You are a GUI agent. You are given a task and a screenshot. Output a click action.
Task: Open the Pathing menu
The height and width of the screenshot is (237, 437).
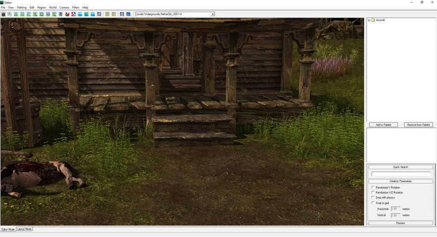coord(22,8)
